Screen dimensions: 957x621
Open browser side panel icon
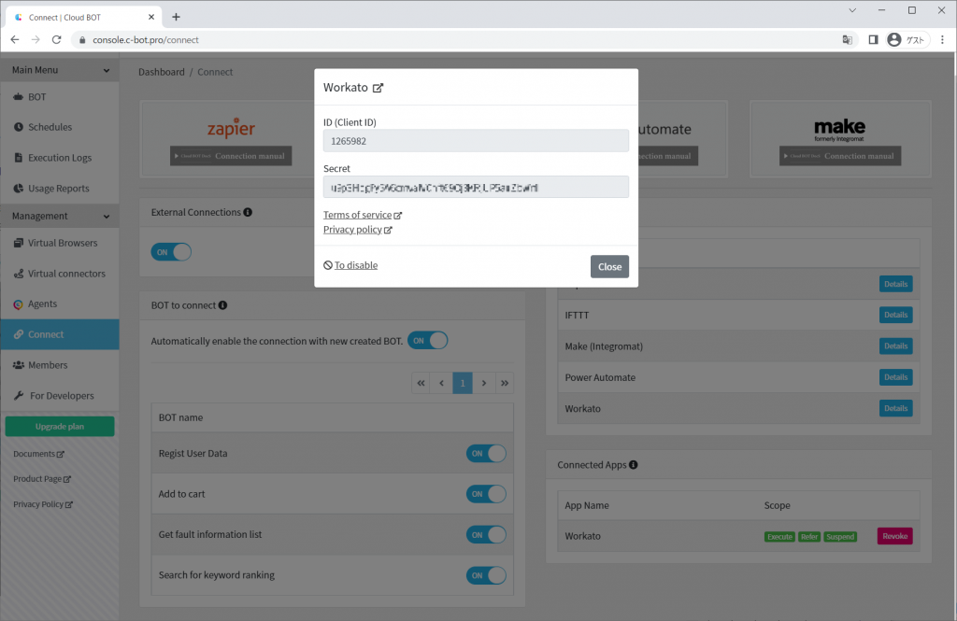point(874,39)
